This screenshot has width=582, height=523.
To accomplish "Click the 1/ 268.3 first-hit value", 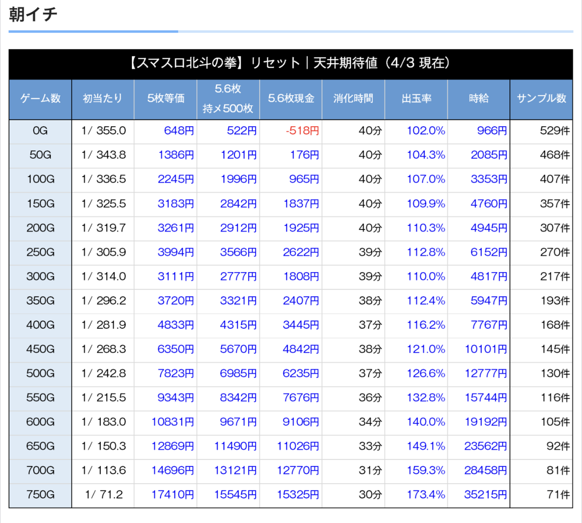I will pos(104,349).
